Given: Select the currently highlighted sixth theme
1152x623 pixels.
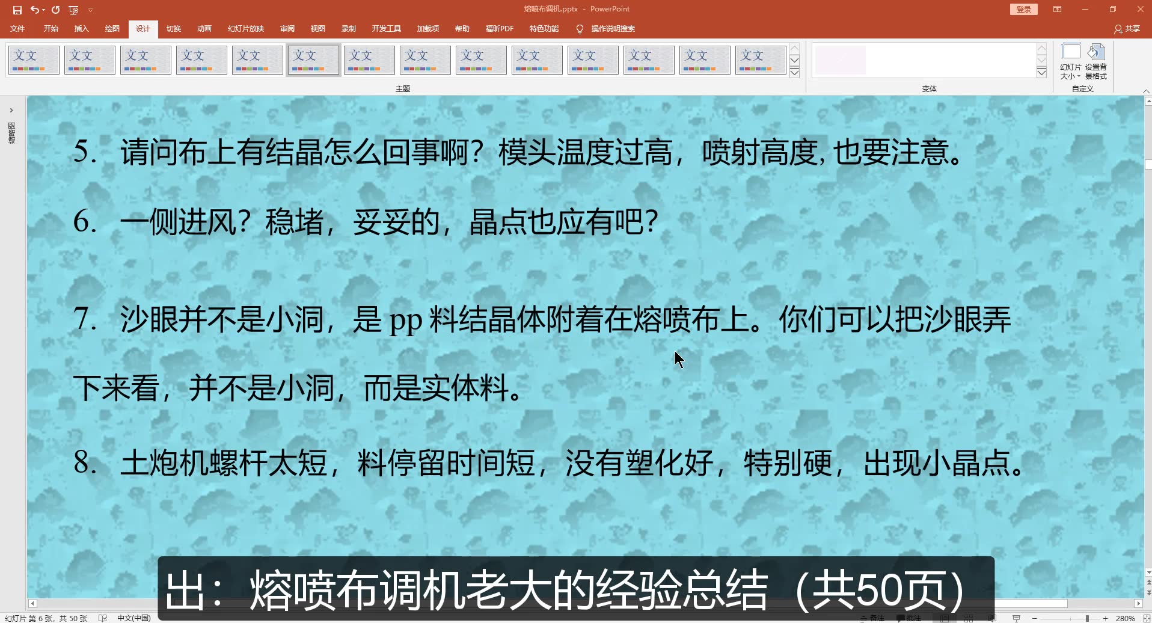Looking at the screenshot, I should point(313,60).
